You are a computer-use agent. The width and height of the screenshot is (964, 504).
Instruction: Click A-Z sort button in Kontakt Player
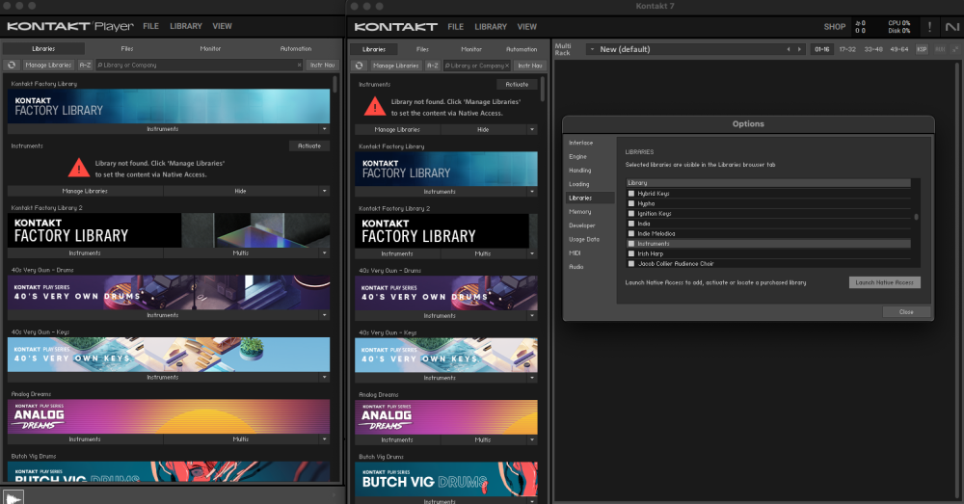tap(85, 65)
